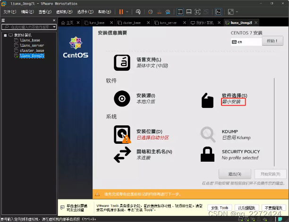The width and height of the screenshot is (289, 222).
Task: Click the 最小安装 software selection text
Action: point(231,102)
